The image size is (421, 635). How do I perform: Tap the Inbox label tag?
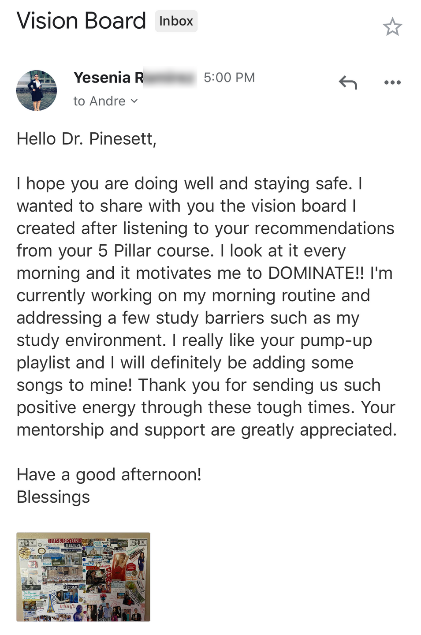coord(176,21)
